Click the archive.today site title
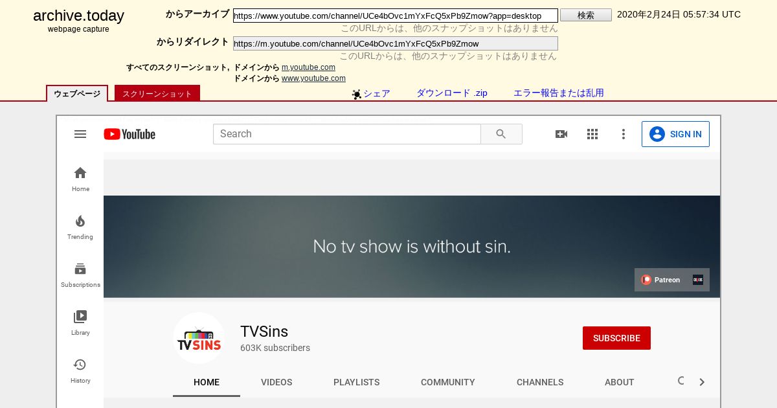Viewport: 777px width, 408px height. (78, 16)
